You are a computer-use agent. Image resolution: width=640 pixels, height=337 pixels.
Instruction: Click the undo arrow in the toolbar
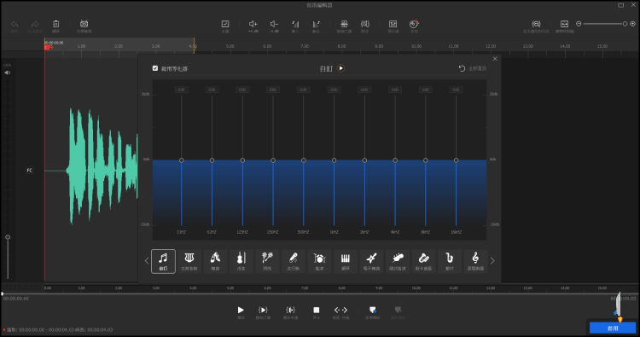pyautogui.click(x=15, y=24)
